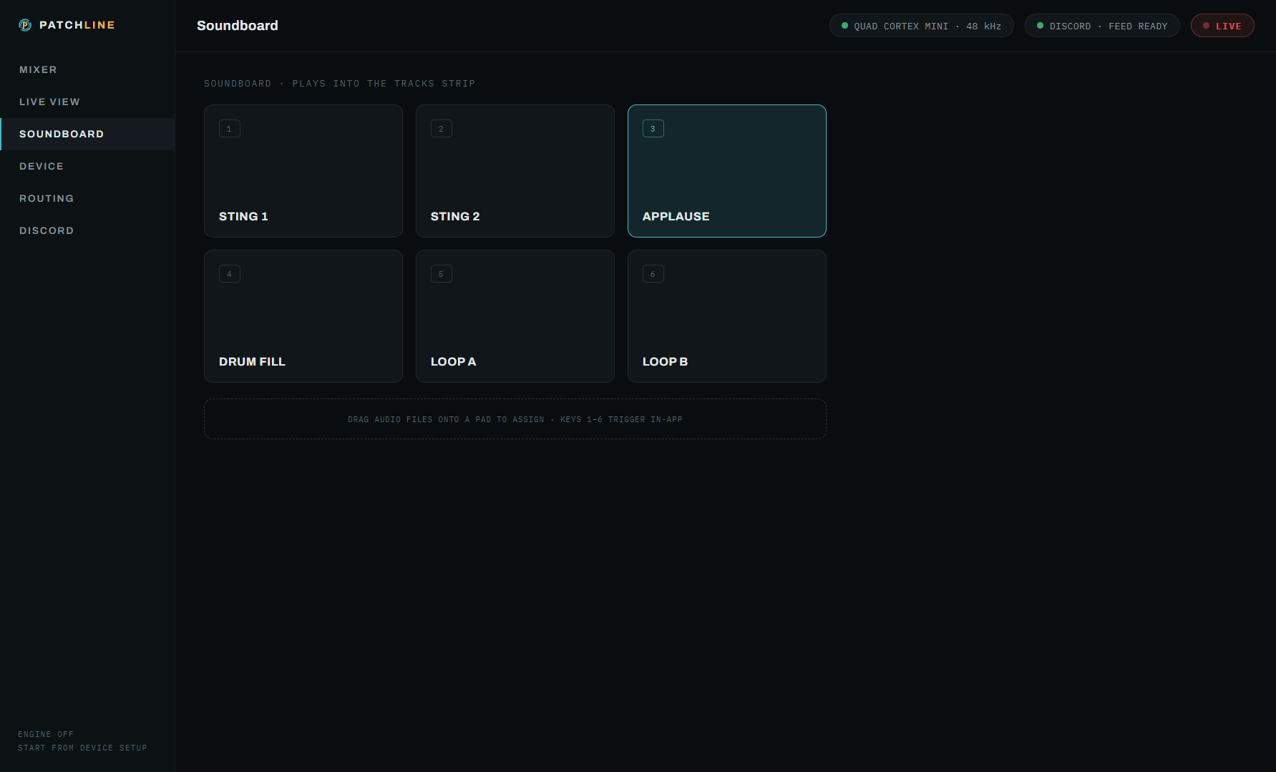Click the drag audio files drop zone
Screen dimensions: 1276x772
point(515,419)
